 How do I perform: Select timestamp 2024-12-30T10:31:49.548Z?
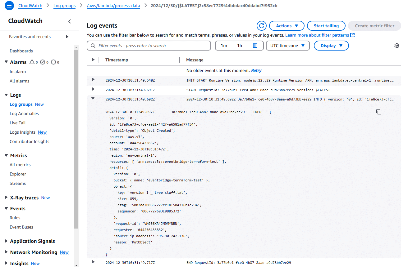[130, 80]
